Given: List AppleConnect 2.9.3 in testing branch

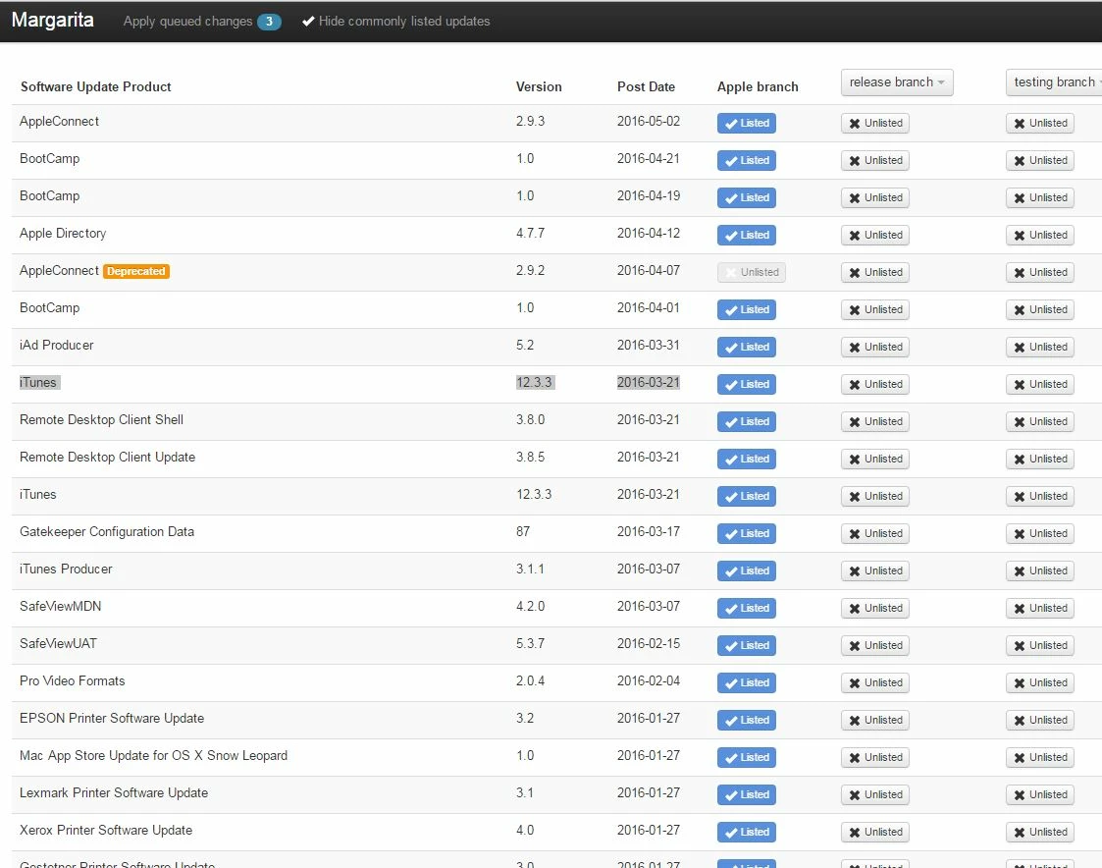Looking at the screenshot, I should click(1039, 123).
